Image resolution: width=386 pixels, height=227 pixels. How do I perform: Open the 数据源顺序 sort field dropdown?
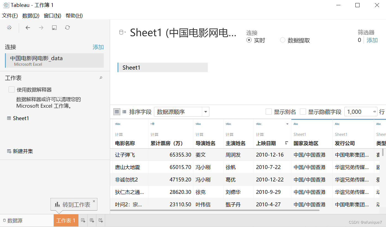[182, 112]
